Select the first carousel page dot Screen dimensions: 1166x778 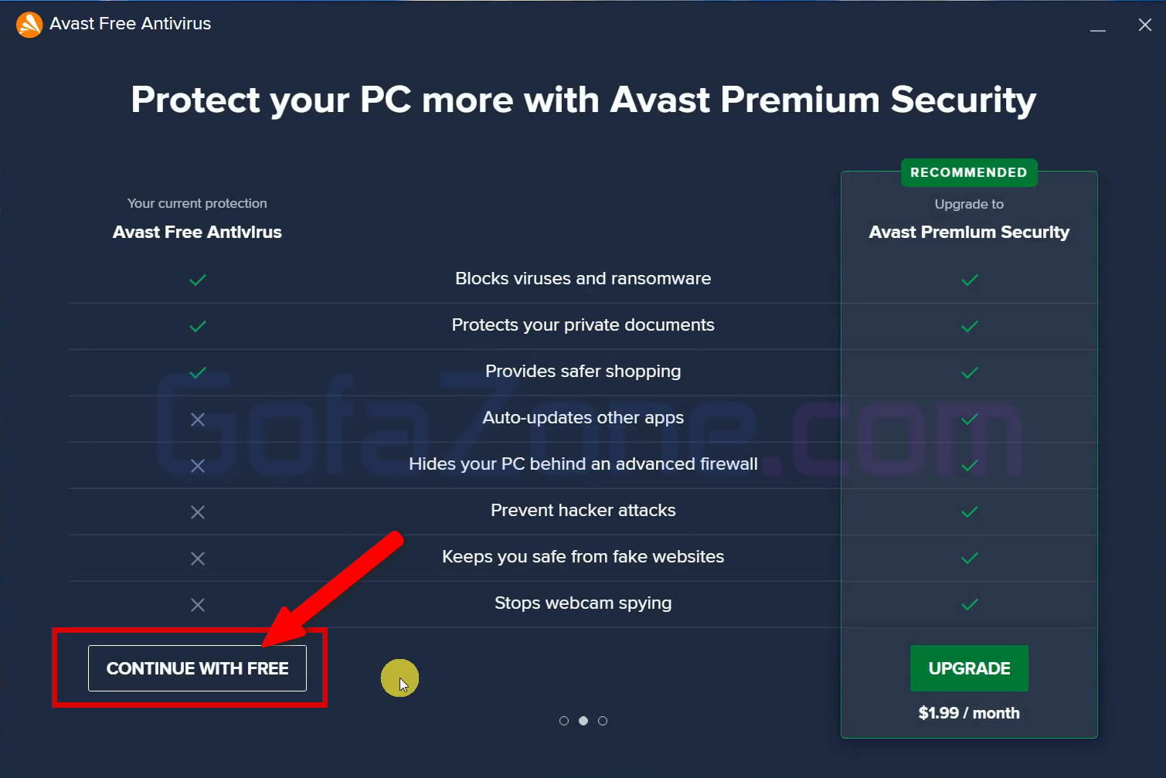pyautogui.click(x=564, y=721)
